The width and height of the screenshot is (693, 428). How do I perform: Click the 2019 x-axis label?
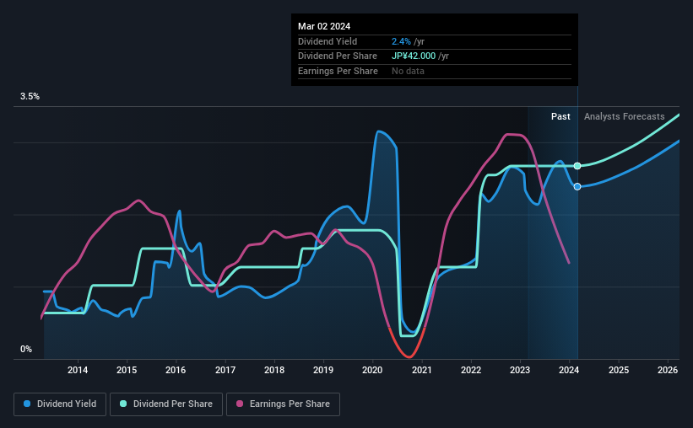[323, 370]
